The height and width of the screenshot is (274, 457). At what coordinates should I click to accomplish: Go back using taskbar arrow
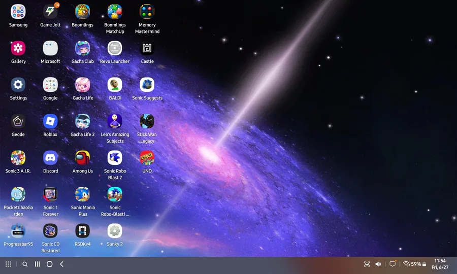point(62,264)
